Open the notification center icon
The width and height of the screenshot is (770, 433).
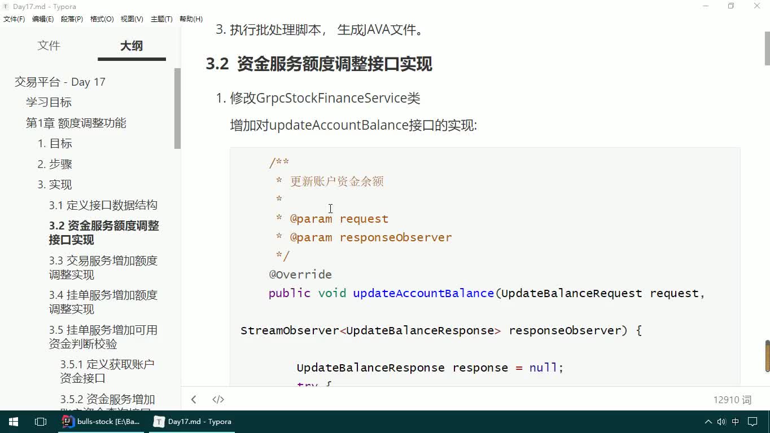point(753,422)
